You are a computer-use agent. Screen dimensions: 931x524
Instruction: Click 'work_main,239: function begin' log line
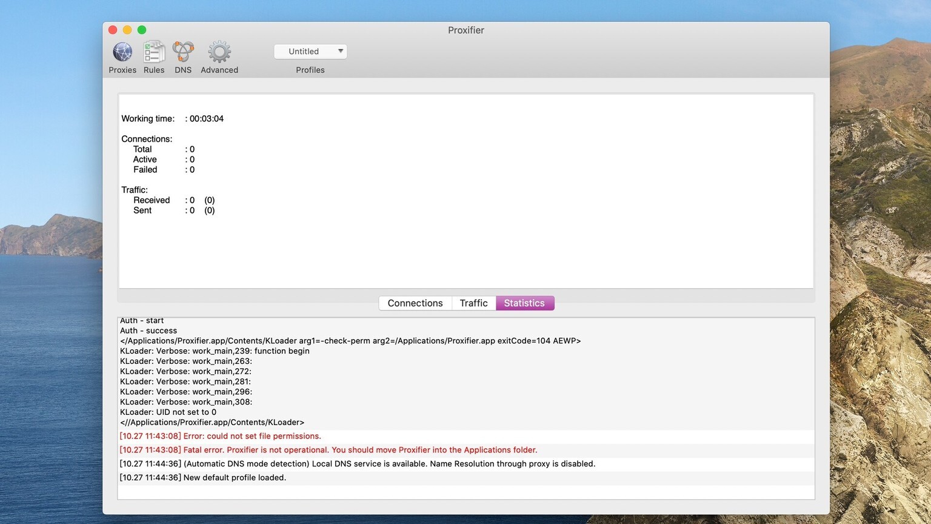(215, 351)
